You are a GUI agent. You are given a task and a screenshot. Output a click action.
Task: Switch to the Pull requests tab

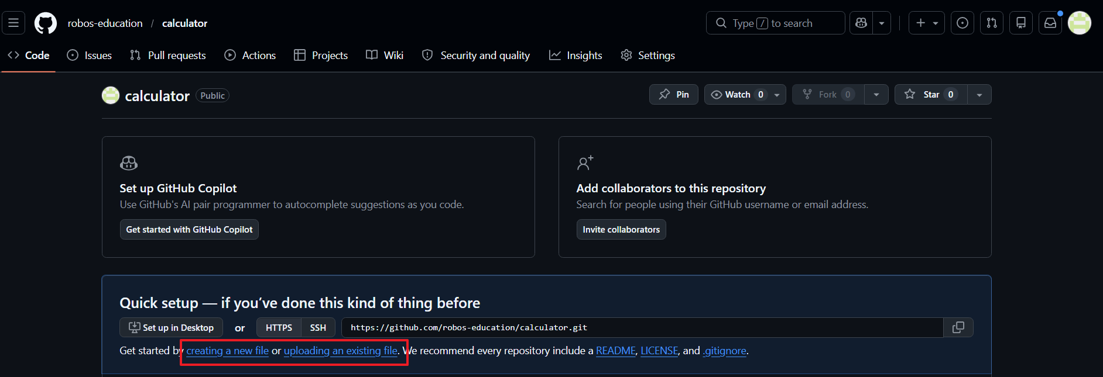click(168, 55)
